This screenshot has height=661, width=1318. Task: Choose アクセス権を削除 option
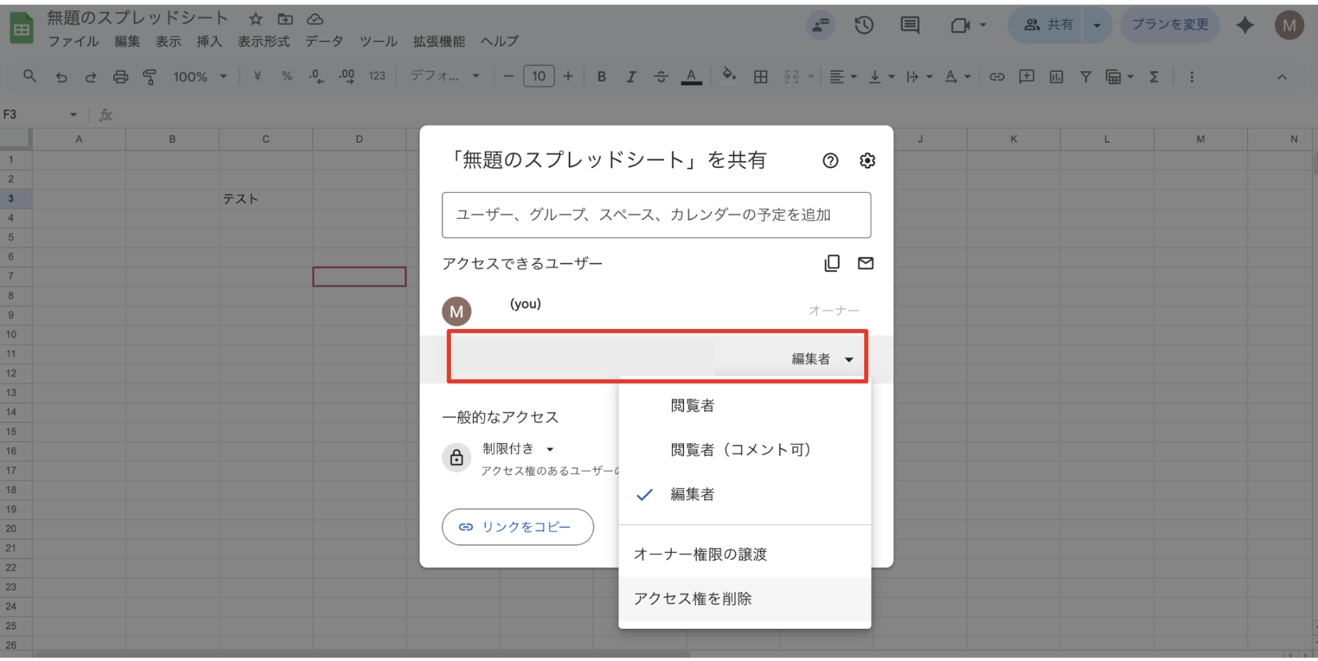point(745,599)
